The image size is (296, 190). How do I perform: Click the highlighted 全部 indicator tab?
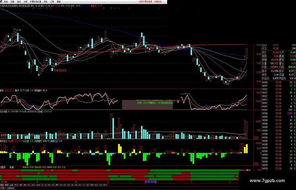pyautogui.click(x=11, y=185)
